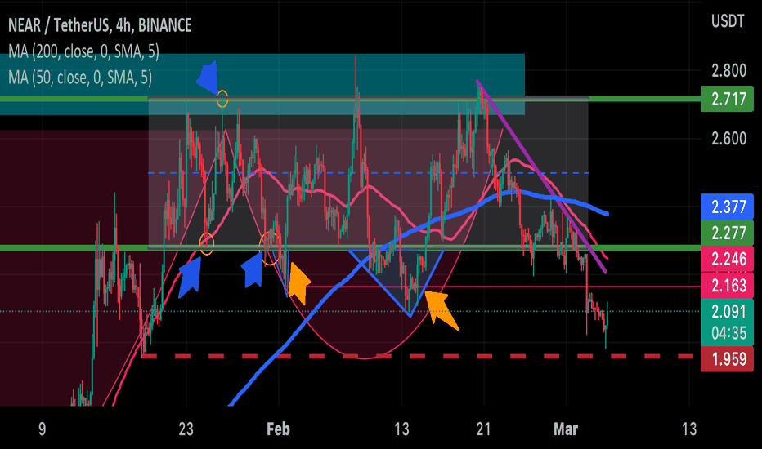Click the 2.717 green price label
762x449 pixels.
coord(727,99)
